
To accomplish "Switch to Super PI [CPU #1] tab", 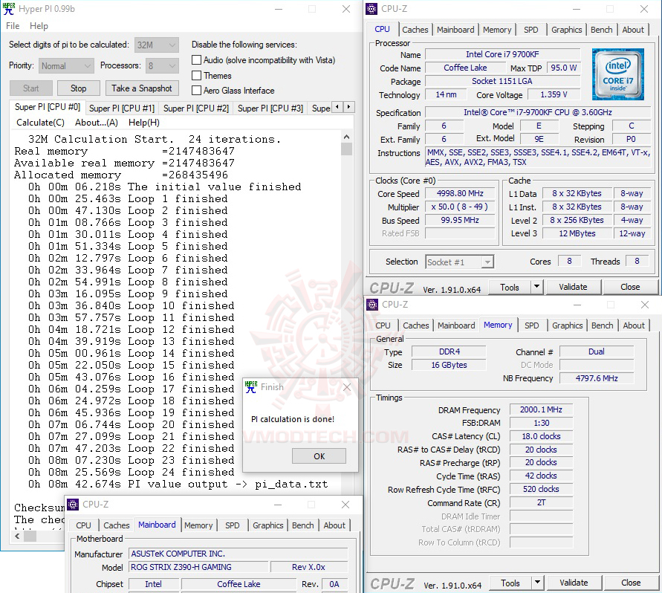I will coord(122,108).
